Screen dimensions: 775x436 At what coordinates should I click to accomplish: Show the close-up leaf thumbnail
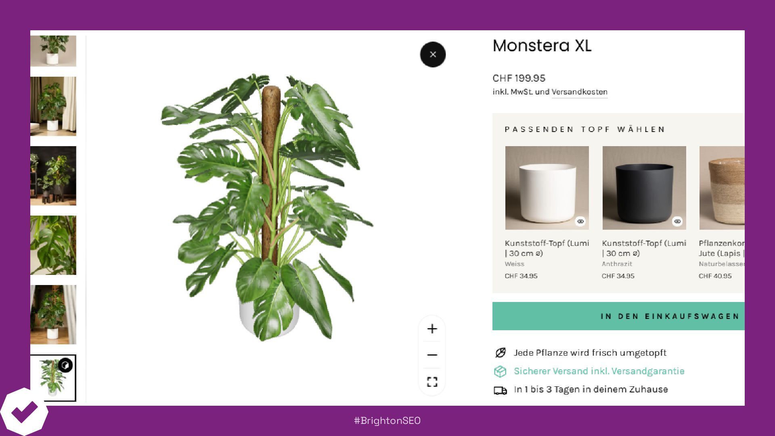pos(53,245)
